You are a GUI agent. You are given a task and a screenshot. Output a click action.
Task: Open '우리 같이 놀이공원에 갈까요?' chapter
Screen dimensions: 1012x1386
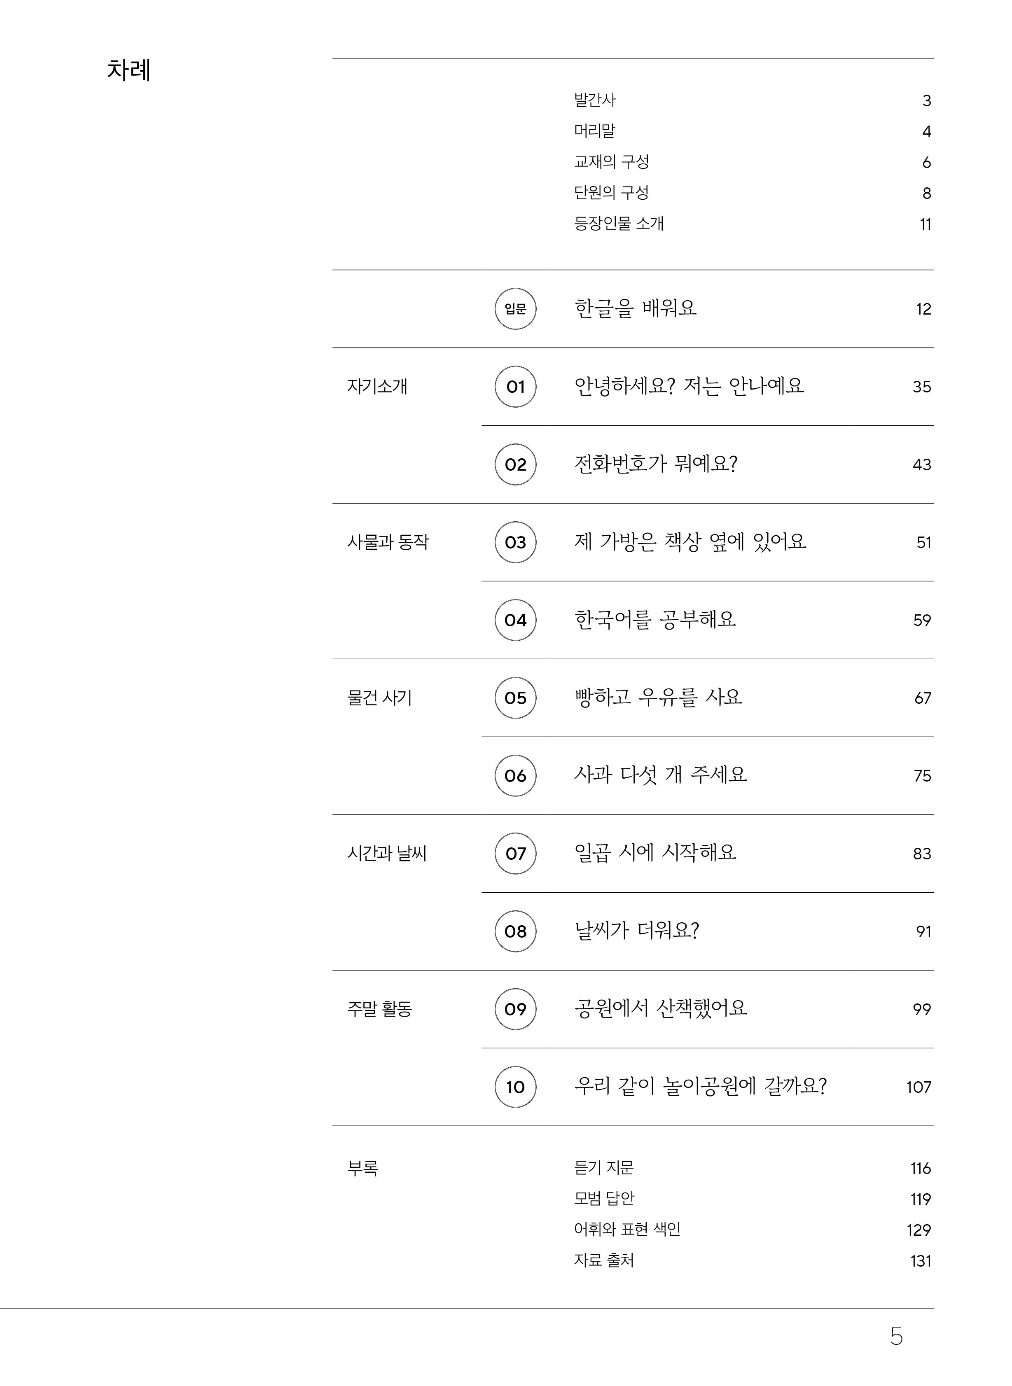[x=700, y=1086]
